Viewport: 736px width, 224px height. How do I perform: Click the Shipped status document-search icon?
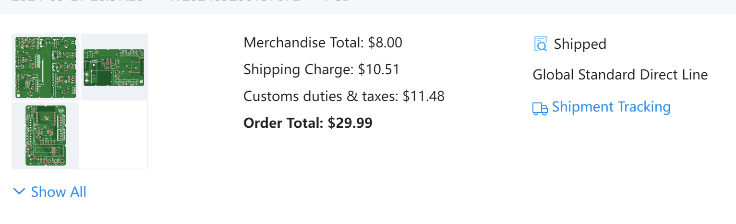(541, 44)
